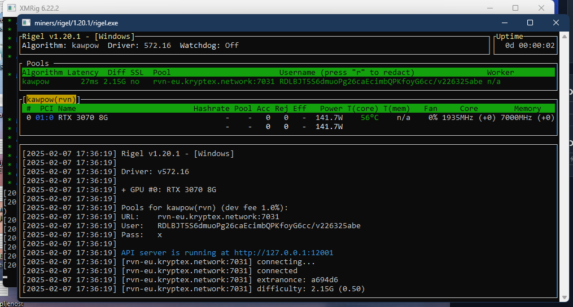The image size is (573, 307).
Task: Click the Uptime value 0d 00:00:02
Action: (530, 46)
